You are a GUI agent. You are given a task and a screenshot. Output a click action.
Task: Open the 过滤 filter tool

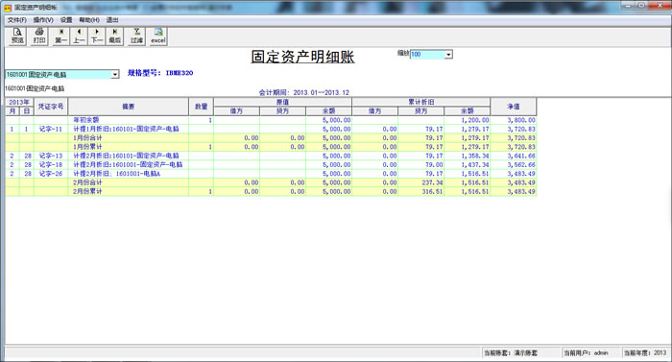tap(136, 36)
